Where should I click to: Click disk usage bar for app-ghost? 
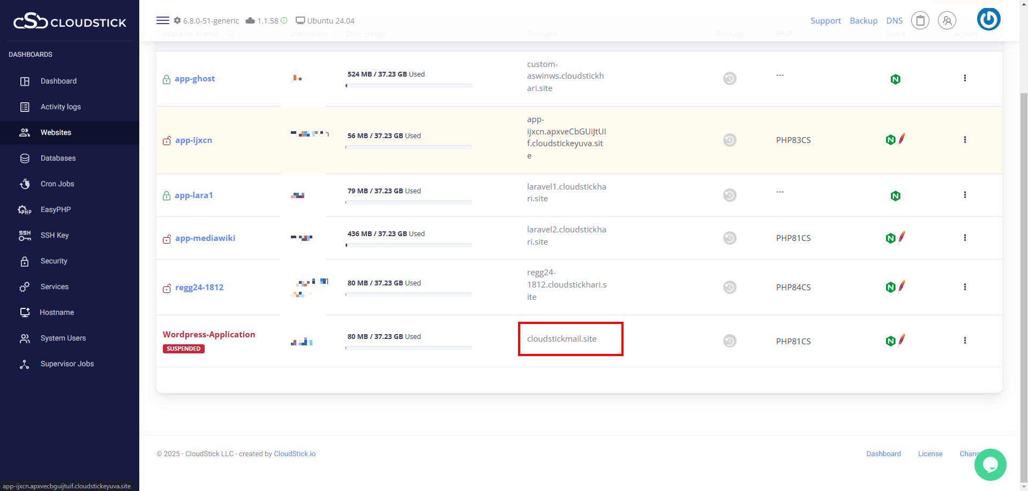(x=408, y=86)
